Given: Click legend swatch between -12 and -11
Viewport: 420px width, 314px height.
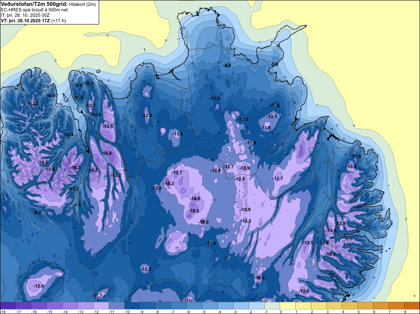Looking at the screenshot, I should tap(101, 306).
